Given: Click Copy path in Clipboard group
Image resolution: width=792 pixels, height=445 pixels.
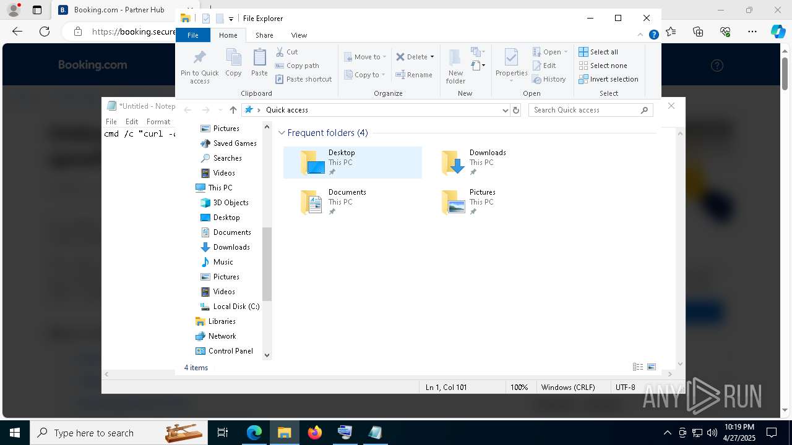Looking at the screenshot, I should (297, 66).
